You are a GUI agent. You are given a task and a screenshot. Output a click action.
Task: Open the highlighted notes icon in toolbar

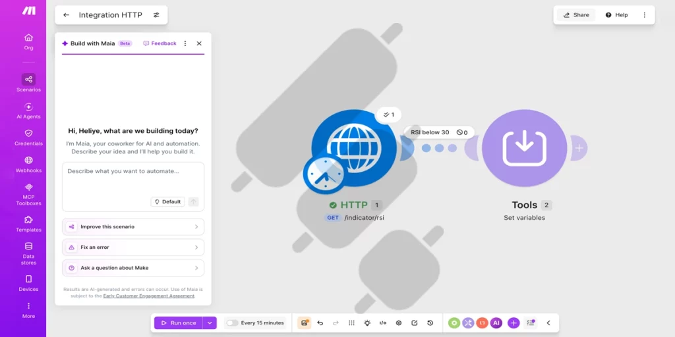click(x=305, y=323)
